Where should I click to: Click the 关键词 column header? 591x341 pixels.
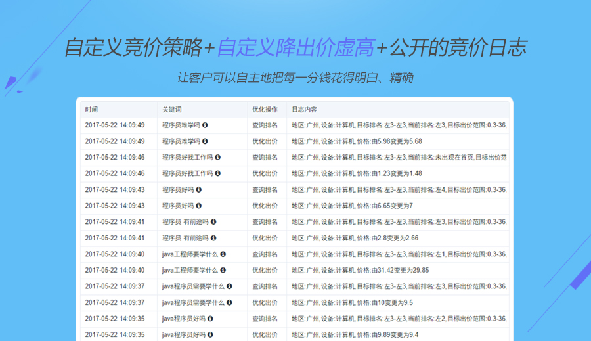(x=171, y=109)
